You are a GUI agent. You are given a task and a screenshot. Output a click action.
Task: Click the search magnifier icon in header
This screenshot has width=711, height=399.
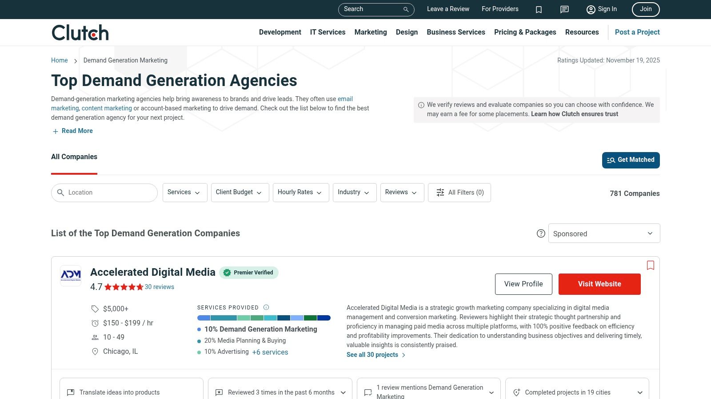tap(406, 9)
